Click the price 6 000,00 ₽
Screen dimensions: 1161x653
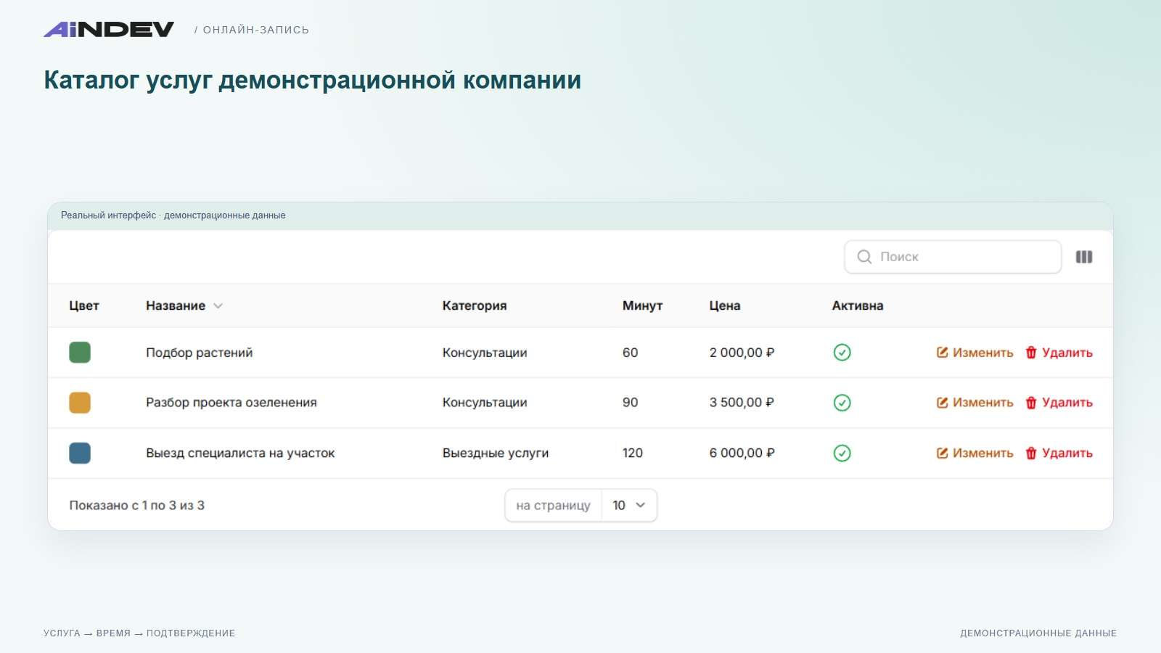(742, 453)
